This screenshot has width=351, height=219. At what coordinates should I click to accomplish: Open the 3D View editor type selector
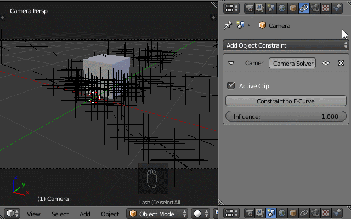click(x=12, y=214)
